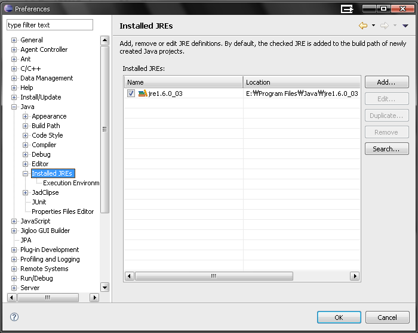
Task: Click the Add... button
Action: 386,82
